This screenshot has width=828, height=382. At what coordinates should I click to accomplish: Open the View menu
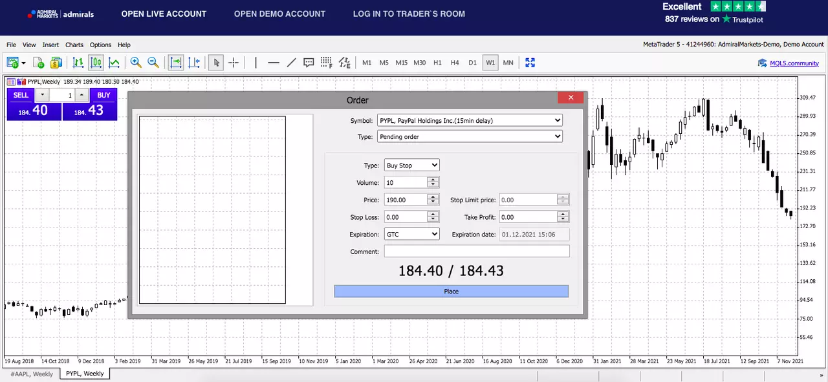pos(29,45)
